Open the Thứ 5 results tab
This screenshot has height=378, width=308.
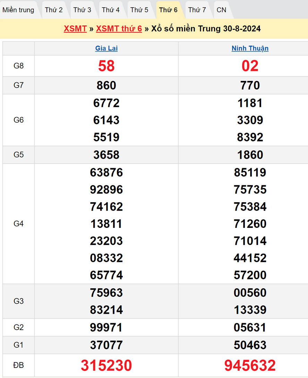(x=139, y=10)
